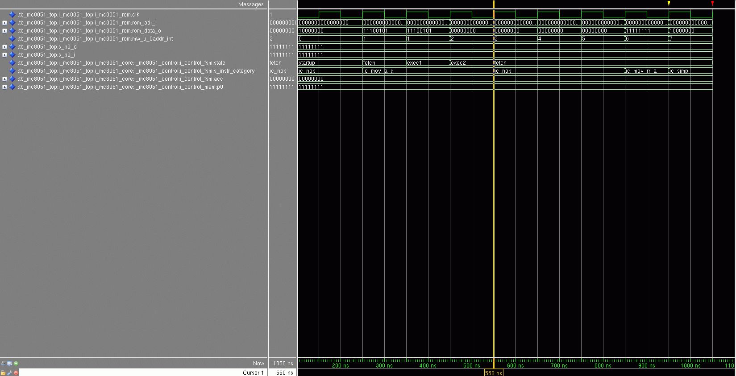Image resolution: width=736 pixels, height=376 pixels.
Task: Expand the i_control_fsm:acc signal bus
Action: [x=4, y=79]
